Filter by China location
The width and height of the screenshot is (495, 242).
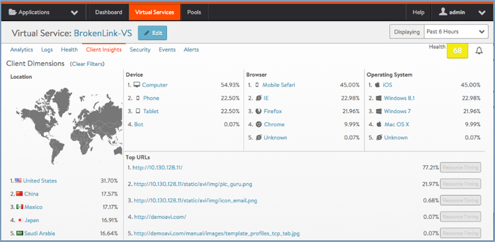(31, 194)
